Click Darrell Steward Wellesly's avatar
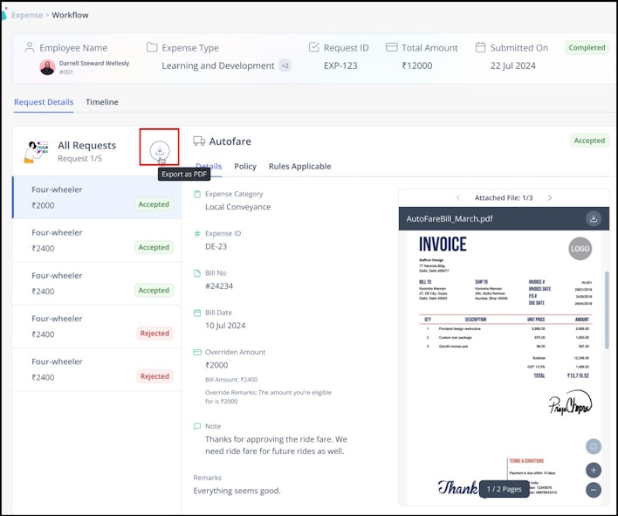Image resolution: width=618 pixels, height=516 pixels. click(47, 67)
